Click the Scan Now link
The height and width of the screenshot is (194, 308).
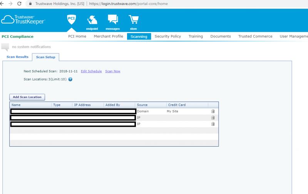tap(113, 71)
